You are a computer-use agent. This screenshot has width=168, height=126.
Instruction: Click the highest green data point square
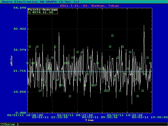coord(112,35)
